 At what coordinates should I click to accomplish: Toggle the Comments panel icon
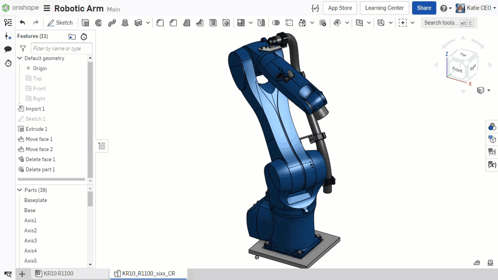pos(8,49)
